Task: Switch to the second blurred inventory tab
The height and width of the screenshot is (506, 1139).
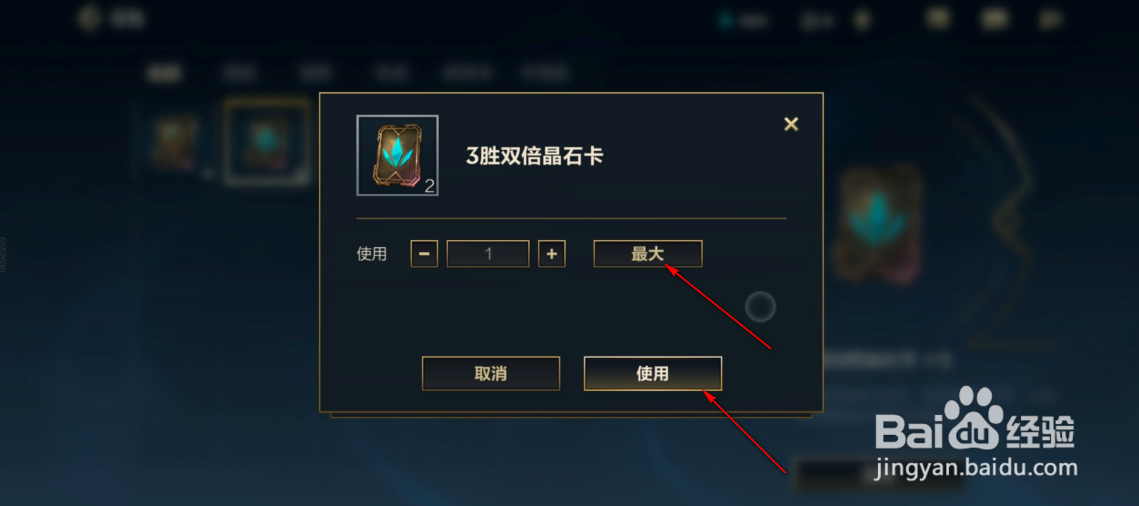Action: pos(239,73)
